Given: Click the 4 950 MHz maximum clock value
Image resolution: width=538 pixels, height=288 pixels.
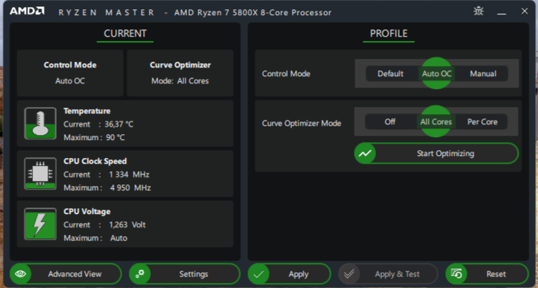Looking at the screenshot, I should 130,188.
